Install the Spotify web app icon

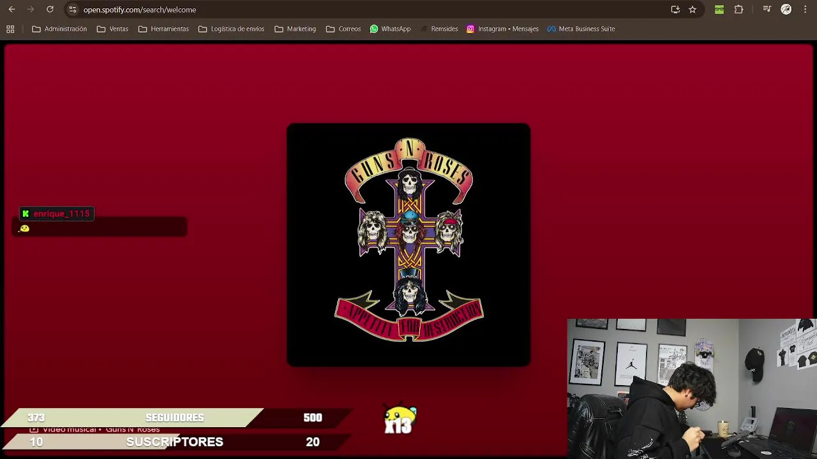coord(675,10)
